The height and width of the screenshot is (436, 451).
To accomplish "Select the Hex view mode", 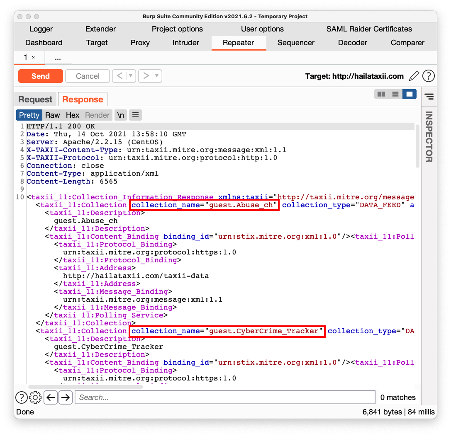I will click(x=73, y=115).
